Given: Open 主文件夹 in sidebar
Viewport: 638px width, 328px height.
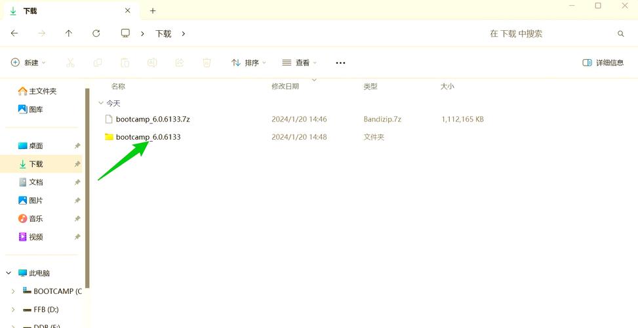Looking at the screenshot, I should pos(37,91).
